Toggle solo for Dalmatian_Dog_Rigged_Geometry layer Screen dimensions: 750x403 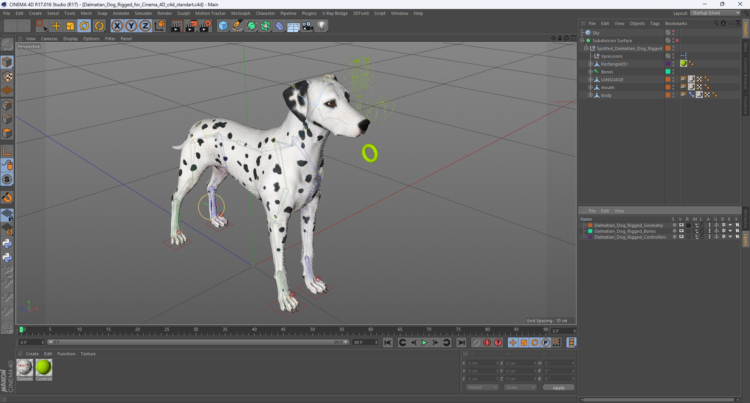click(x=674, y=225)
